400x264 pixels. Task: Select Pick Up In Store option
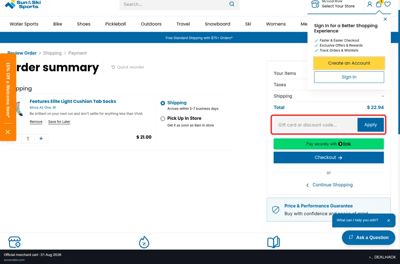(x=163, y=119)
